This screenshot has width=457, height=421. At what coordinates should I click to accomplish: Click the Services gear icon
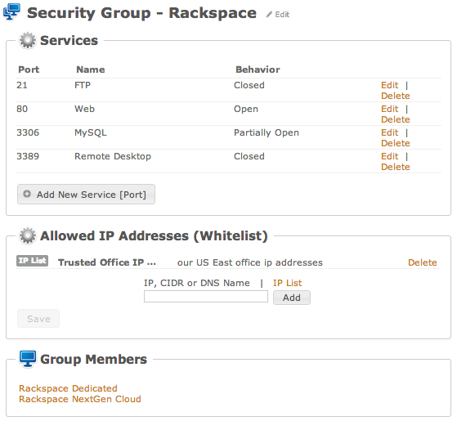28,40
